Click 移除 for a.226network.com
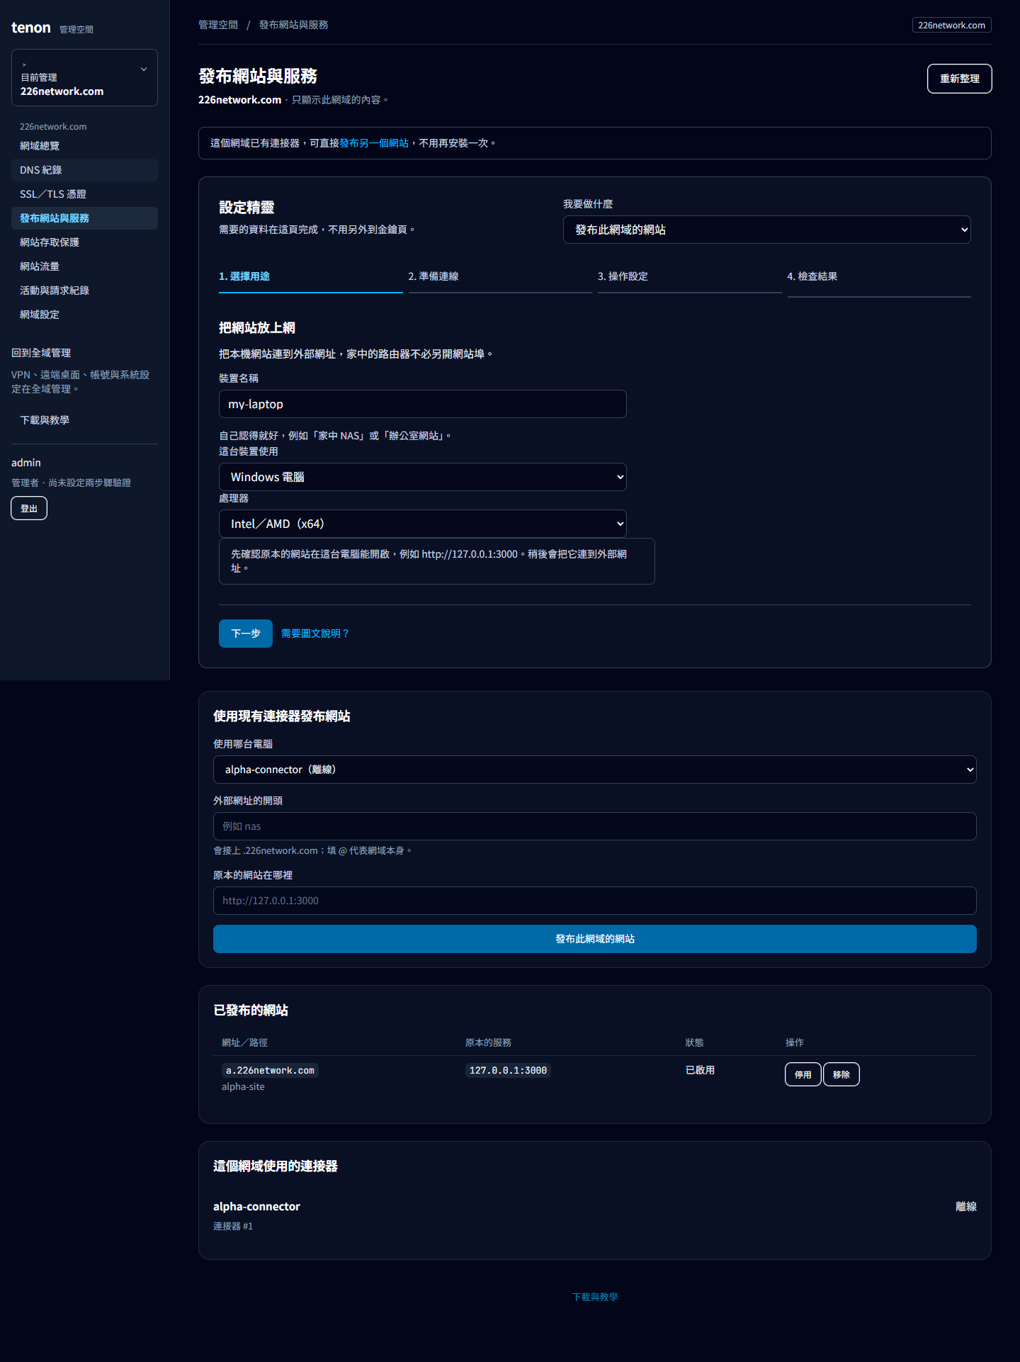This screenshot has width=1020, height=1362. point(841,1074)
